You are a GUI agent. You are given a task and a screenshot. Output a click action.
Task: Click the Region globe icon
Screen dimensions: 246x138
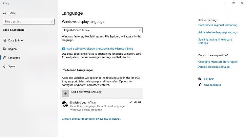point(4,49)
